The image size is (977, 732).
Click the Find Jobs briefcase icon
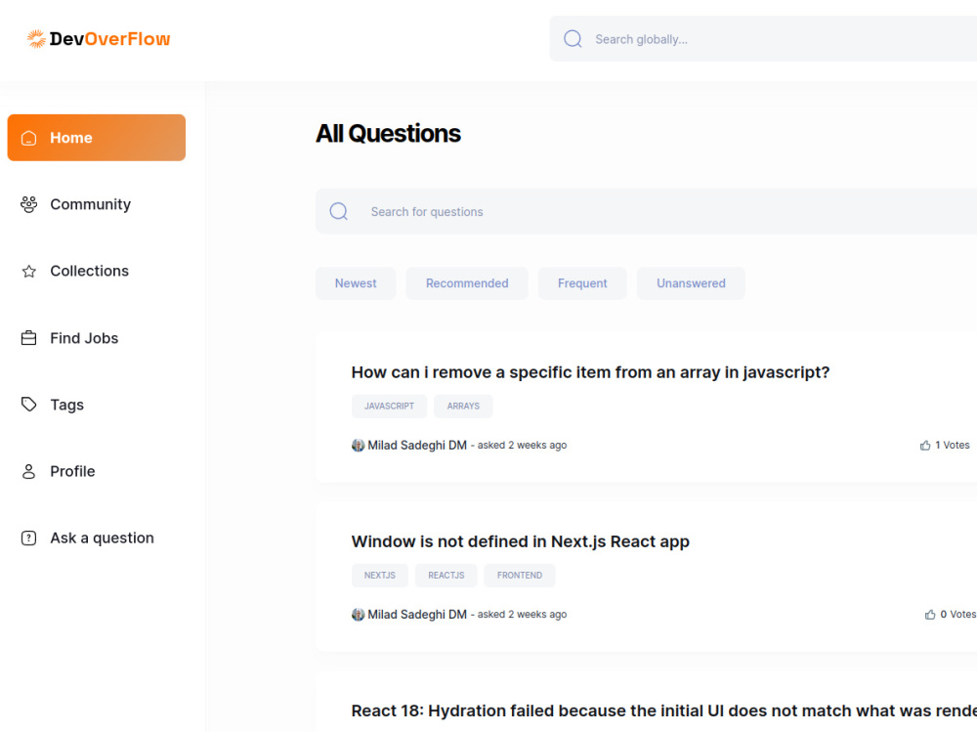[28, 338]
